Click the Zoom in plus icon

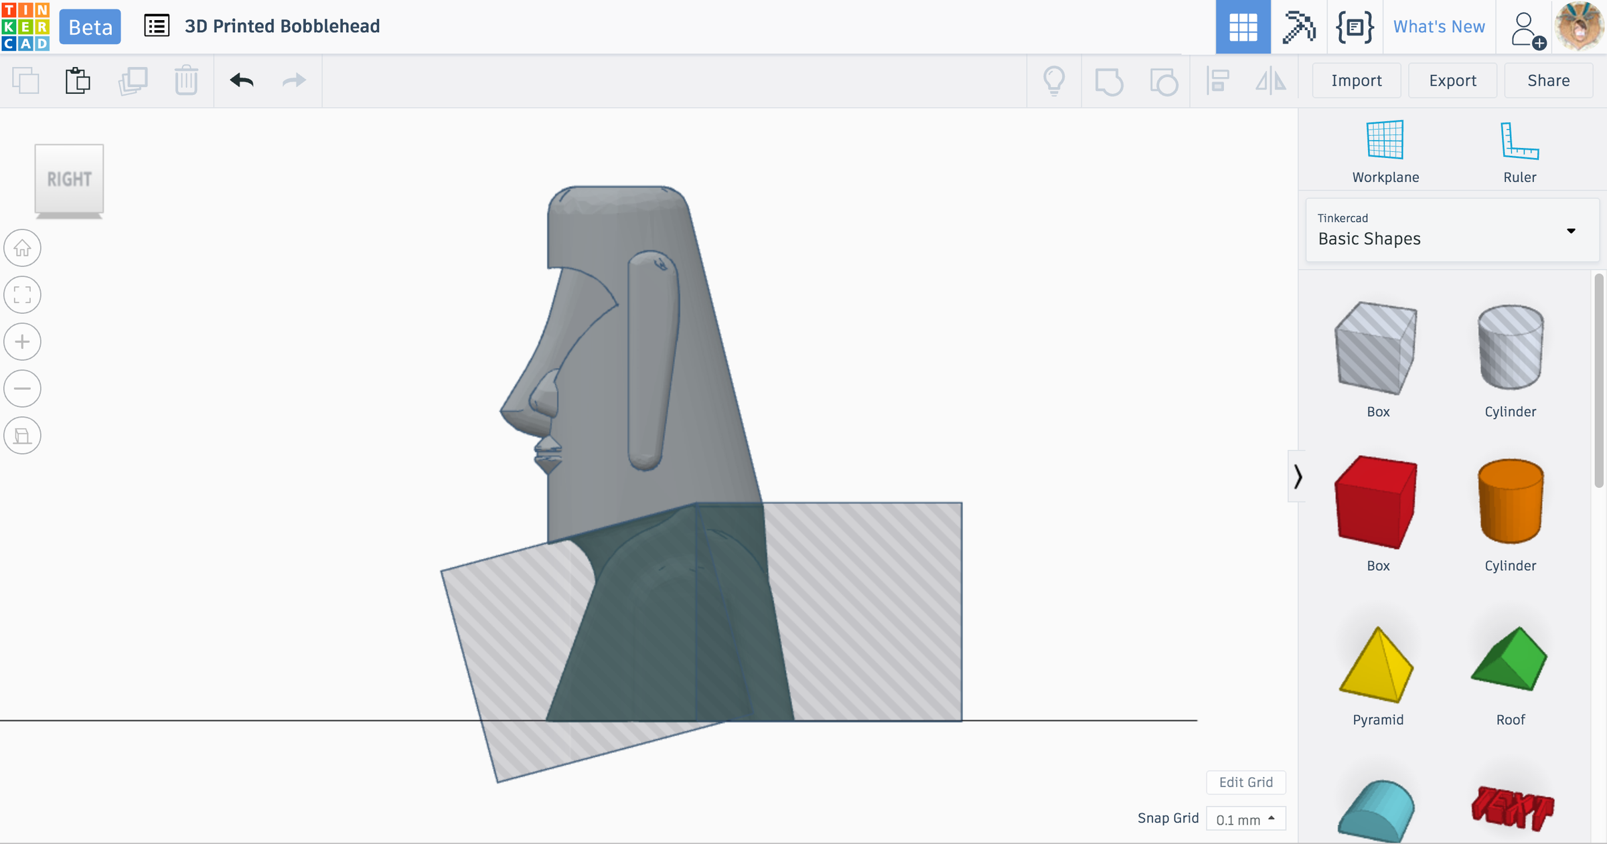(x=22, y=342)
